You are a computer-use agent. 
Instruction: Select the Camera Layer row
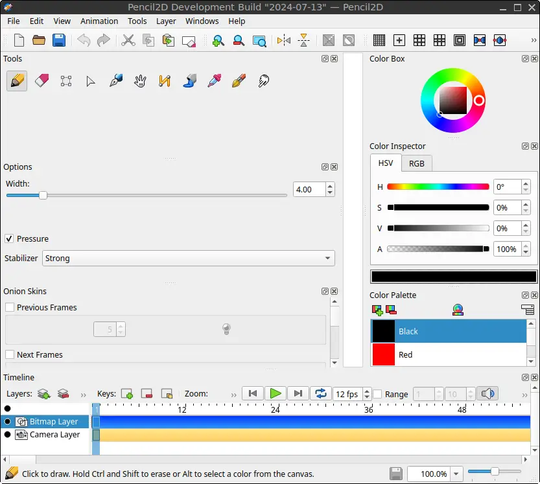click(x=45, y=434)
